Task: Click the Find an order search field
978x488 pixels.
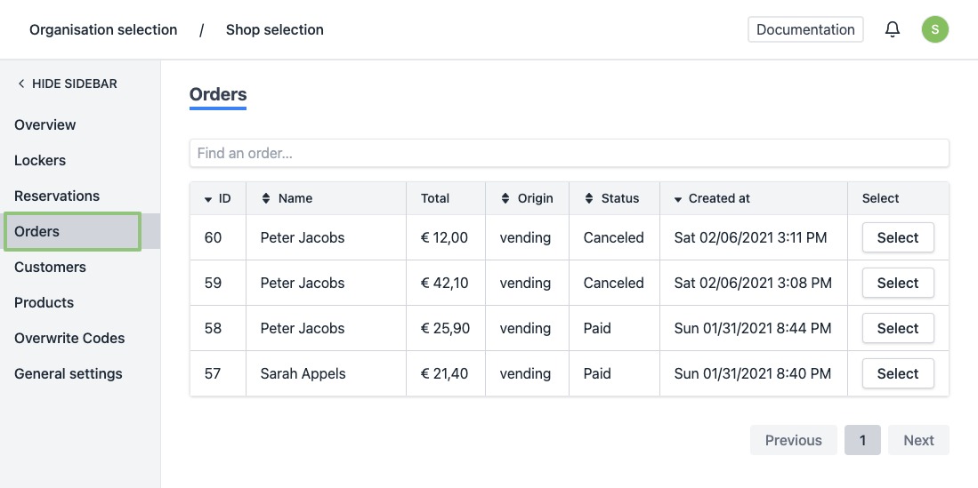Action: tap(569, 153)
